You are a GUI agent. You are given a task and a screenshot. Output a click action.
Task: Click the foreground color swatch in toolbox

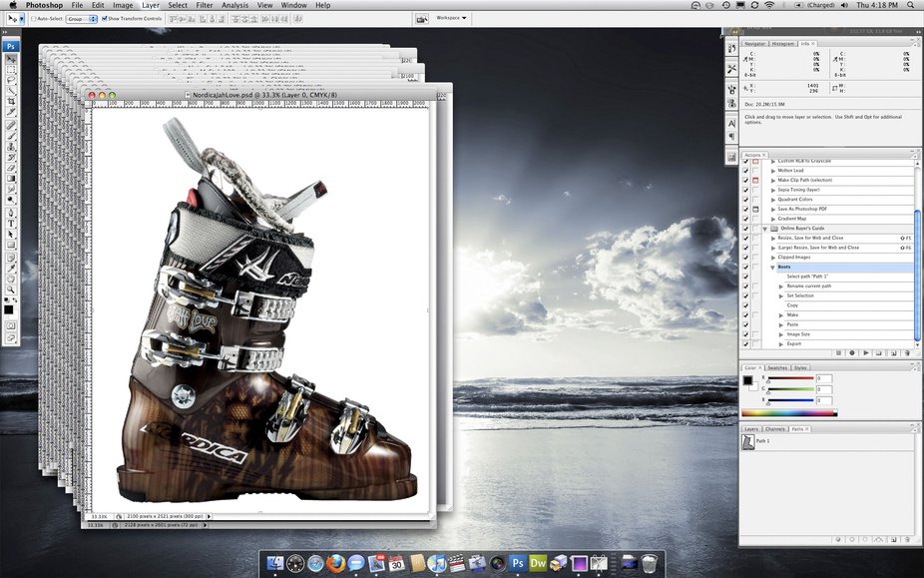tap(8, 309)
